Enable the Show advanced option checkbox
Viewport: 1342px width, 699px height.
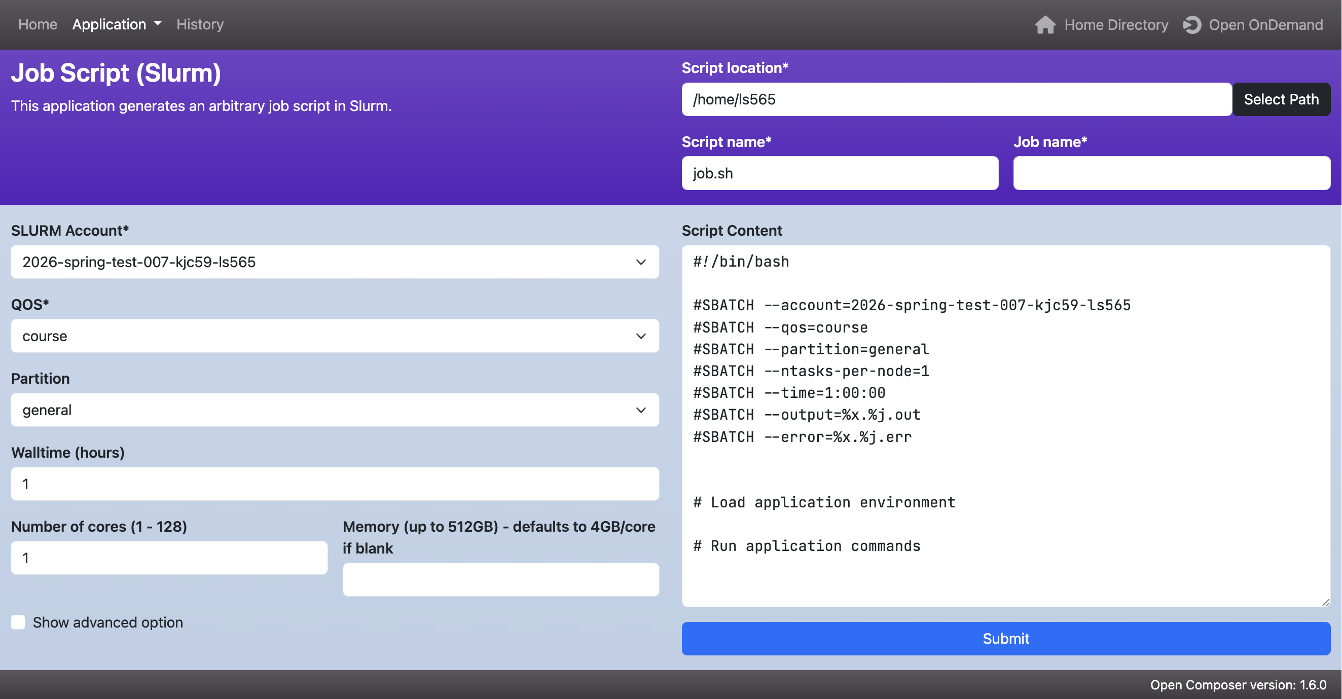[18, 622]
